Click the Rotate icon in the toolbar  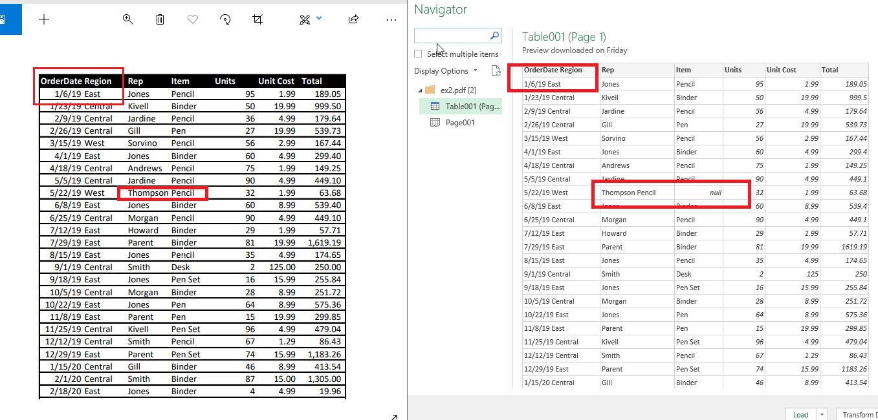pyautogui.click(x=225, y=19)
